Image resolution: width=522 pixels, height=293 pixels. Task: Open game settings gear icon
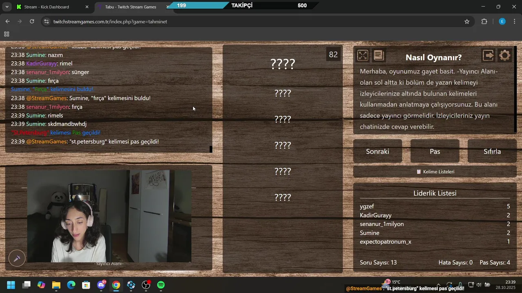coord(505,55)
